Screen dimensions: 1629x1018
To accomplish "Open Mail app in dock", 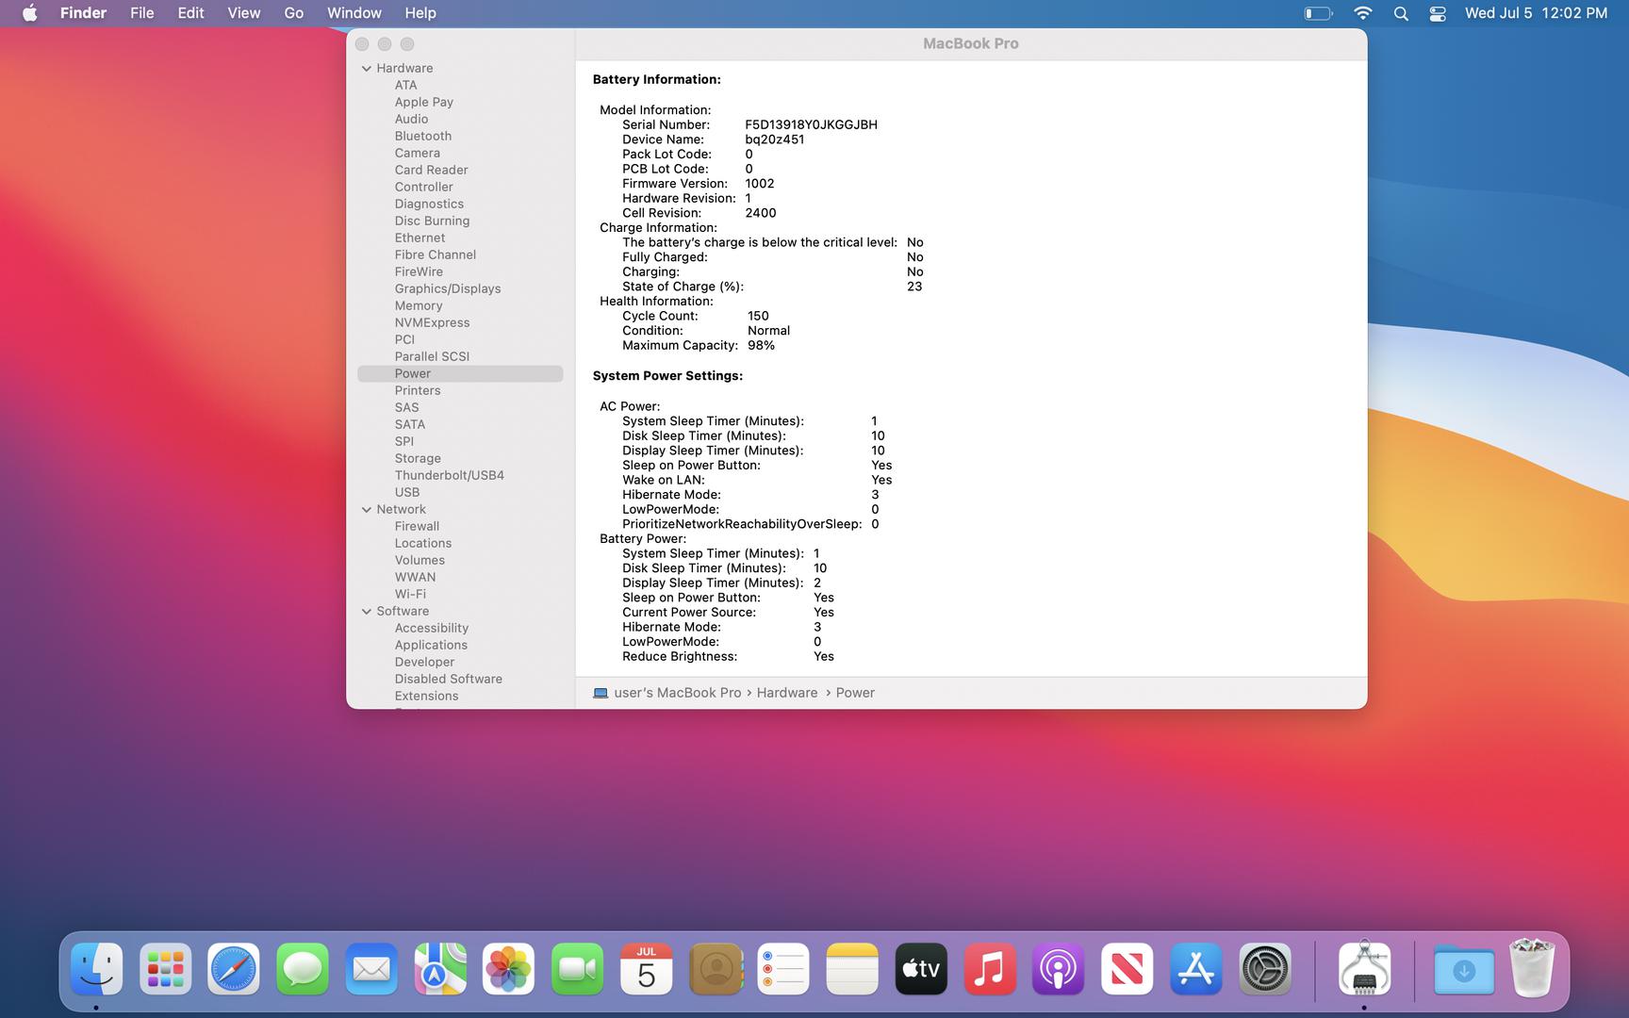I will pos(371,968).
